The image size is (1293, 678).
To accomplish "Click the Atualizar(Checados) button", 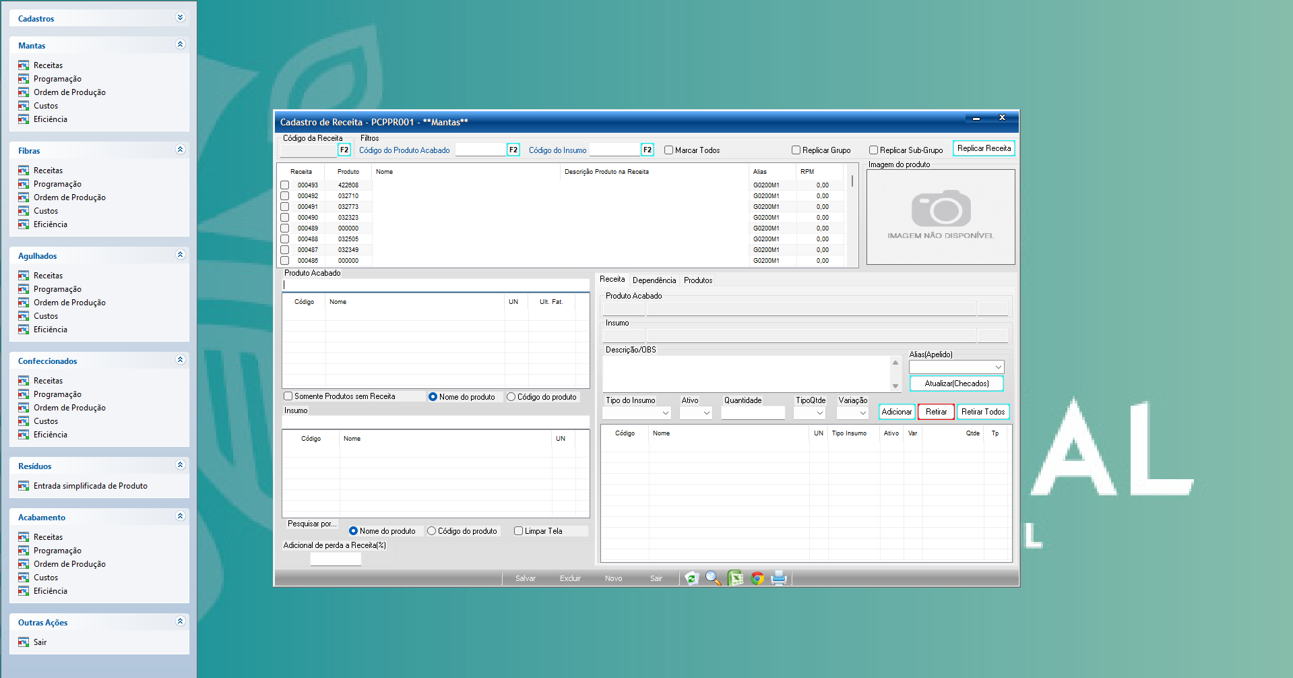I will [957, 383].
